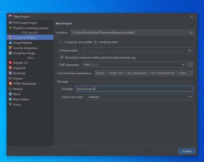The image size is (204, 162).
Task: Select PhpStorm workshop project label
Action: (31, 28)
